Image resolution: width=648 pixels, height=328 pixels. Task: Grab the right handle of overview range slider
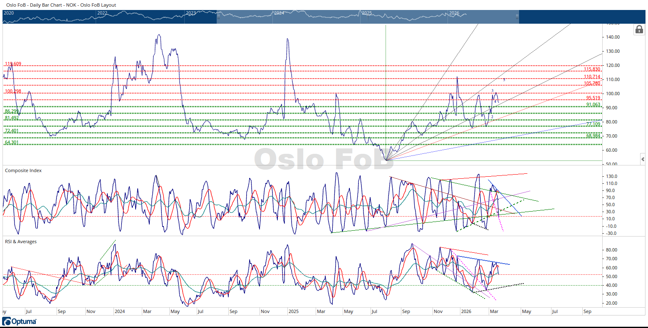pyautogui.click(x=517, y=17)
